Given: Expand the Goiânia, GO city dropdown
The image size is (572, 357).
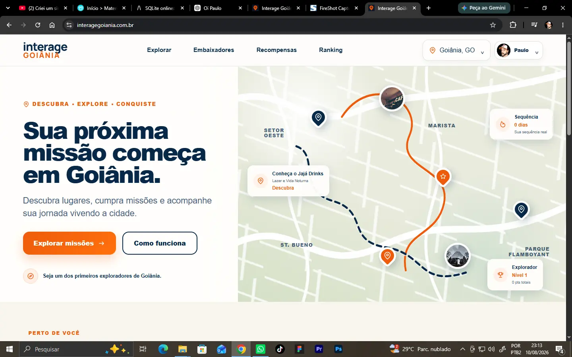Looking at the screenshot, I should (x=456, y=50).
